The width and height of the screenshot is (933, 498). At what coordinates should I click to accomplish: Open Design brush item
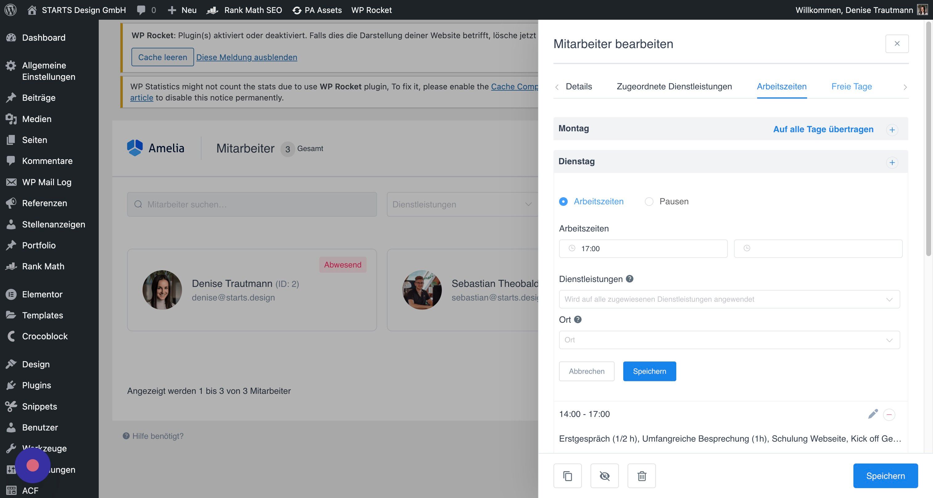coord(36,364)
